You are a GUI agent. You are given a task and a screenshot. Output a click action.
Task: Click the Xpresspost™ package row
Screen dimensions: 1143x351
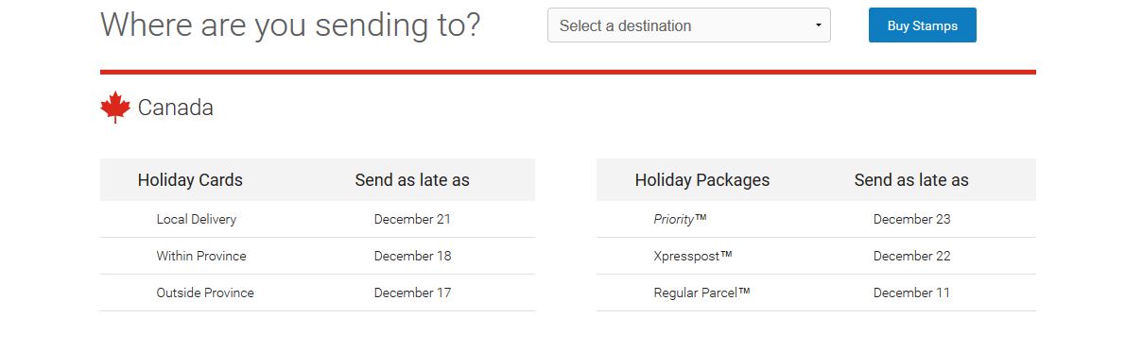coord(816,256)
